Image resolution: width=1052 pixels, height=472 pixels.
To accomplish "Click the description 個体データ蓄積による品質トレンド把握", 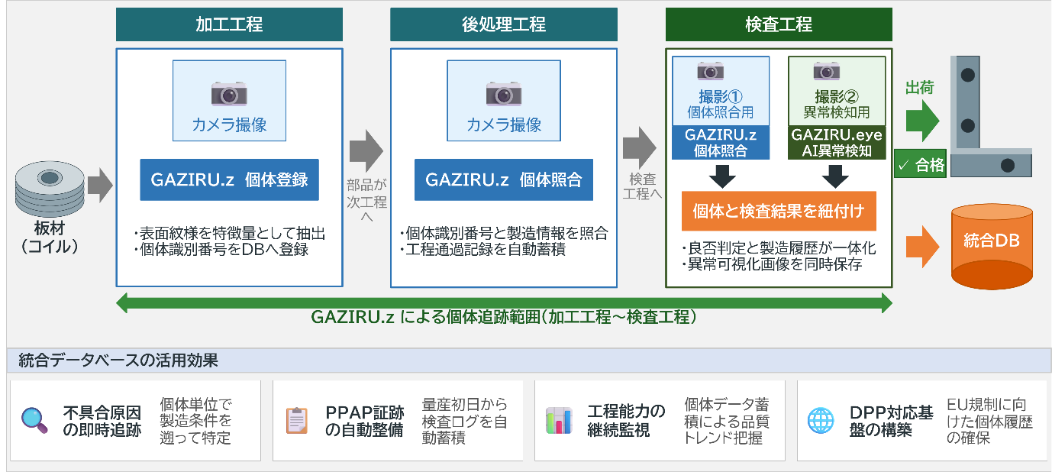I will click(x=727, y=421).
